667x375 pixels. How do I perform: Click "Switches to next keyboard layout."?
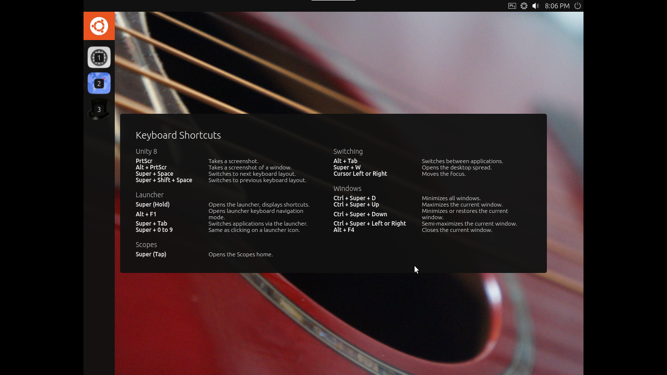click(x=252, y=174)
